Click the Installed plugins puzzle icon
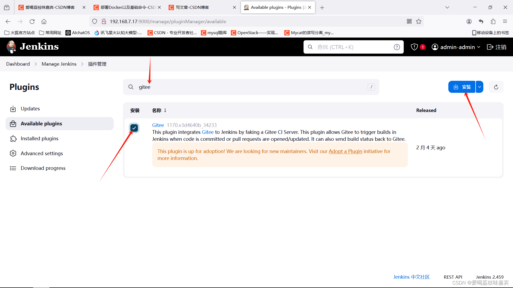The image size is (513, 288). [13, 139]
